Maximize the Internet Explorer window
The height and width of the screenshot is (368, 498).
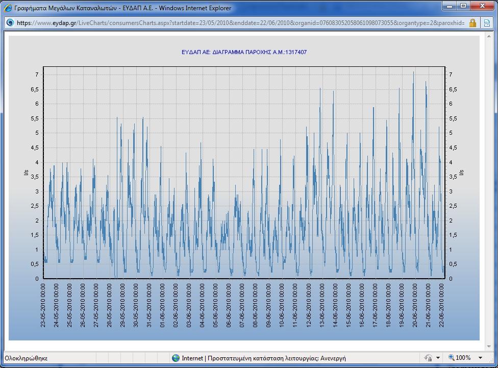pos(463,6)
